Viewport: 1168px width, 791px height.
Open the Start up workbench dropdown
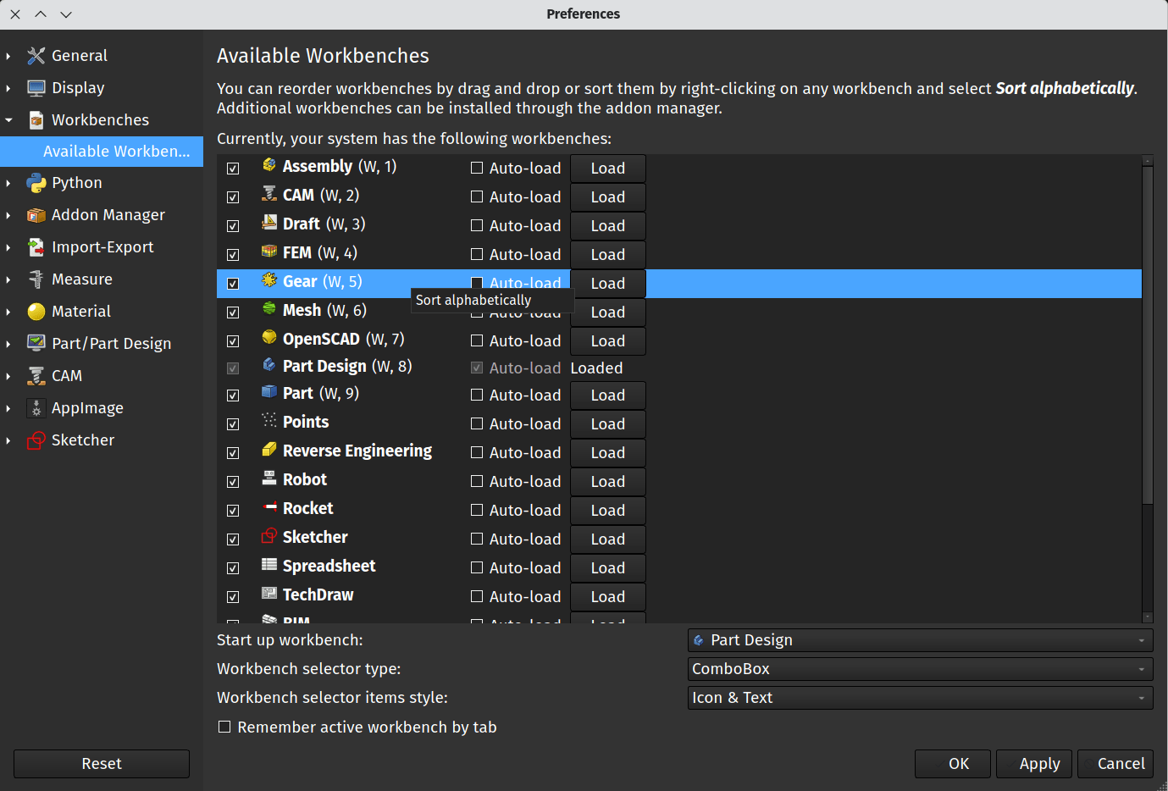tap(920, 640)
